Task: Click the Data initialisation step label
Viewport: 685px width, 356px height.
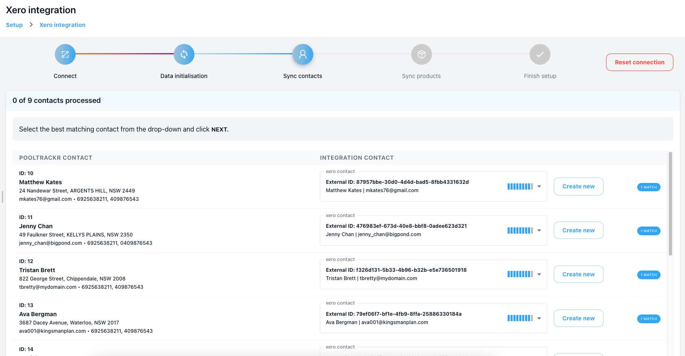Action: coord(184,76)
